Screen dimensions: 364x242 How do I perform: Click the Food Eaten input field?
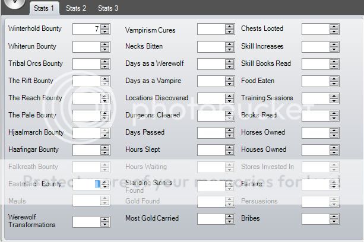tap(315, 81)
